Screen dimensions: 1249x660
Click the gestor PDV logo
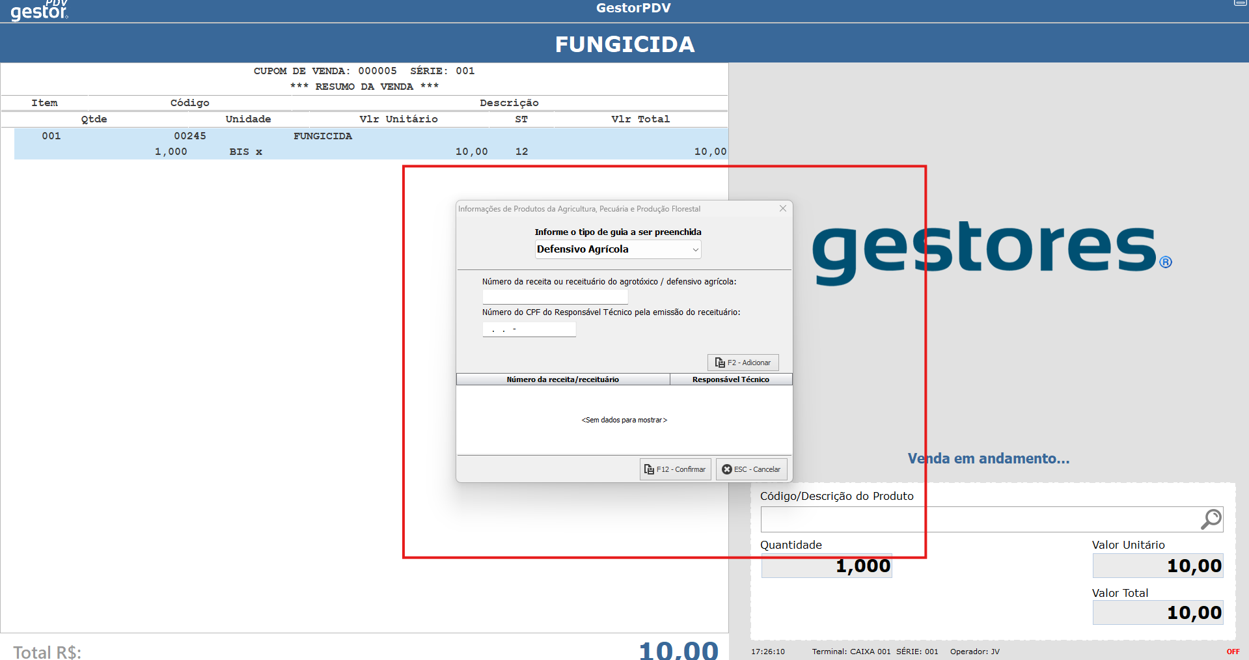(39, 11)
